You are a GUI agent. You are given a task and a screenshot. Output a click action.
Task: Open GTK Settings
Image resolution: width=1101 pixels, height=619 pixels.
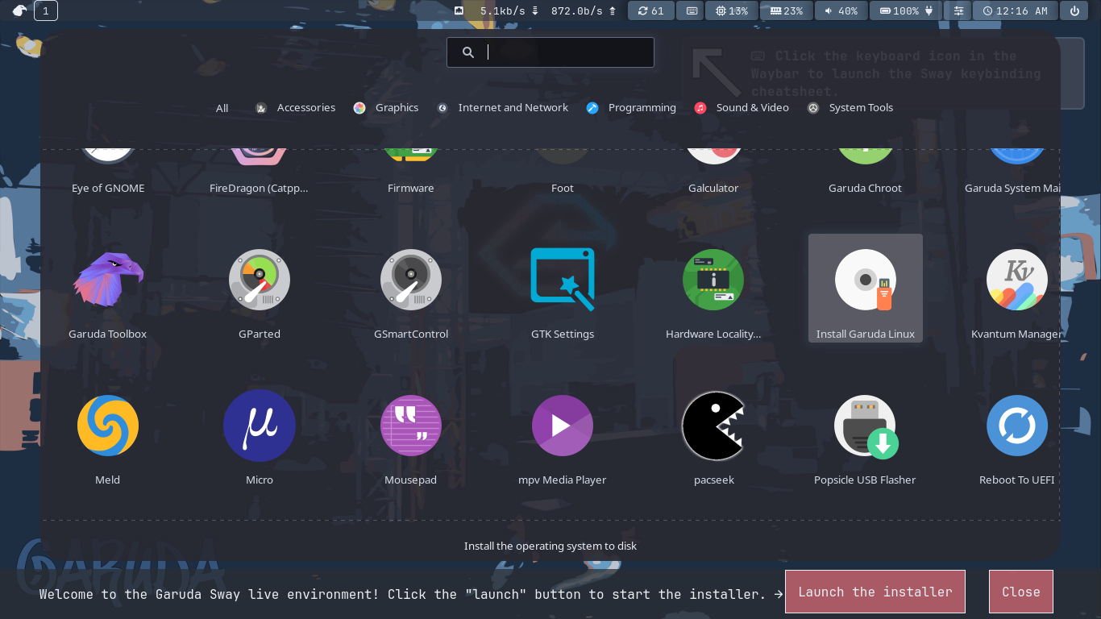point(563,289)
